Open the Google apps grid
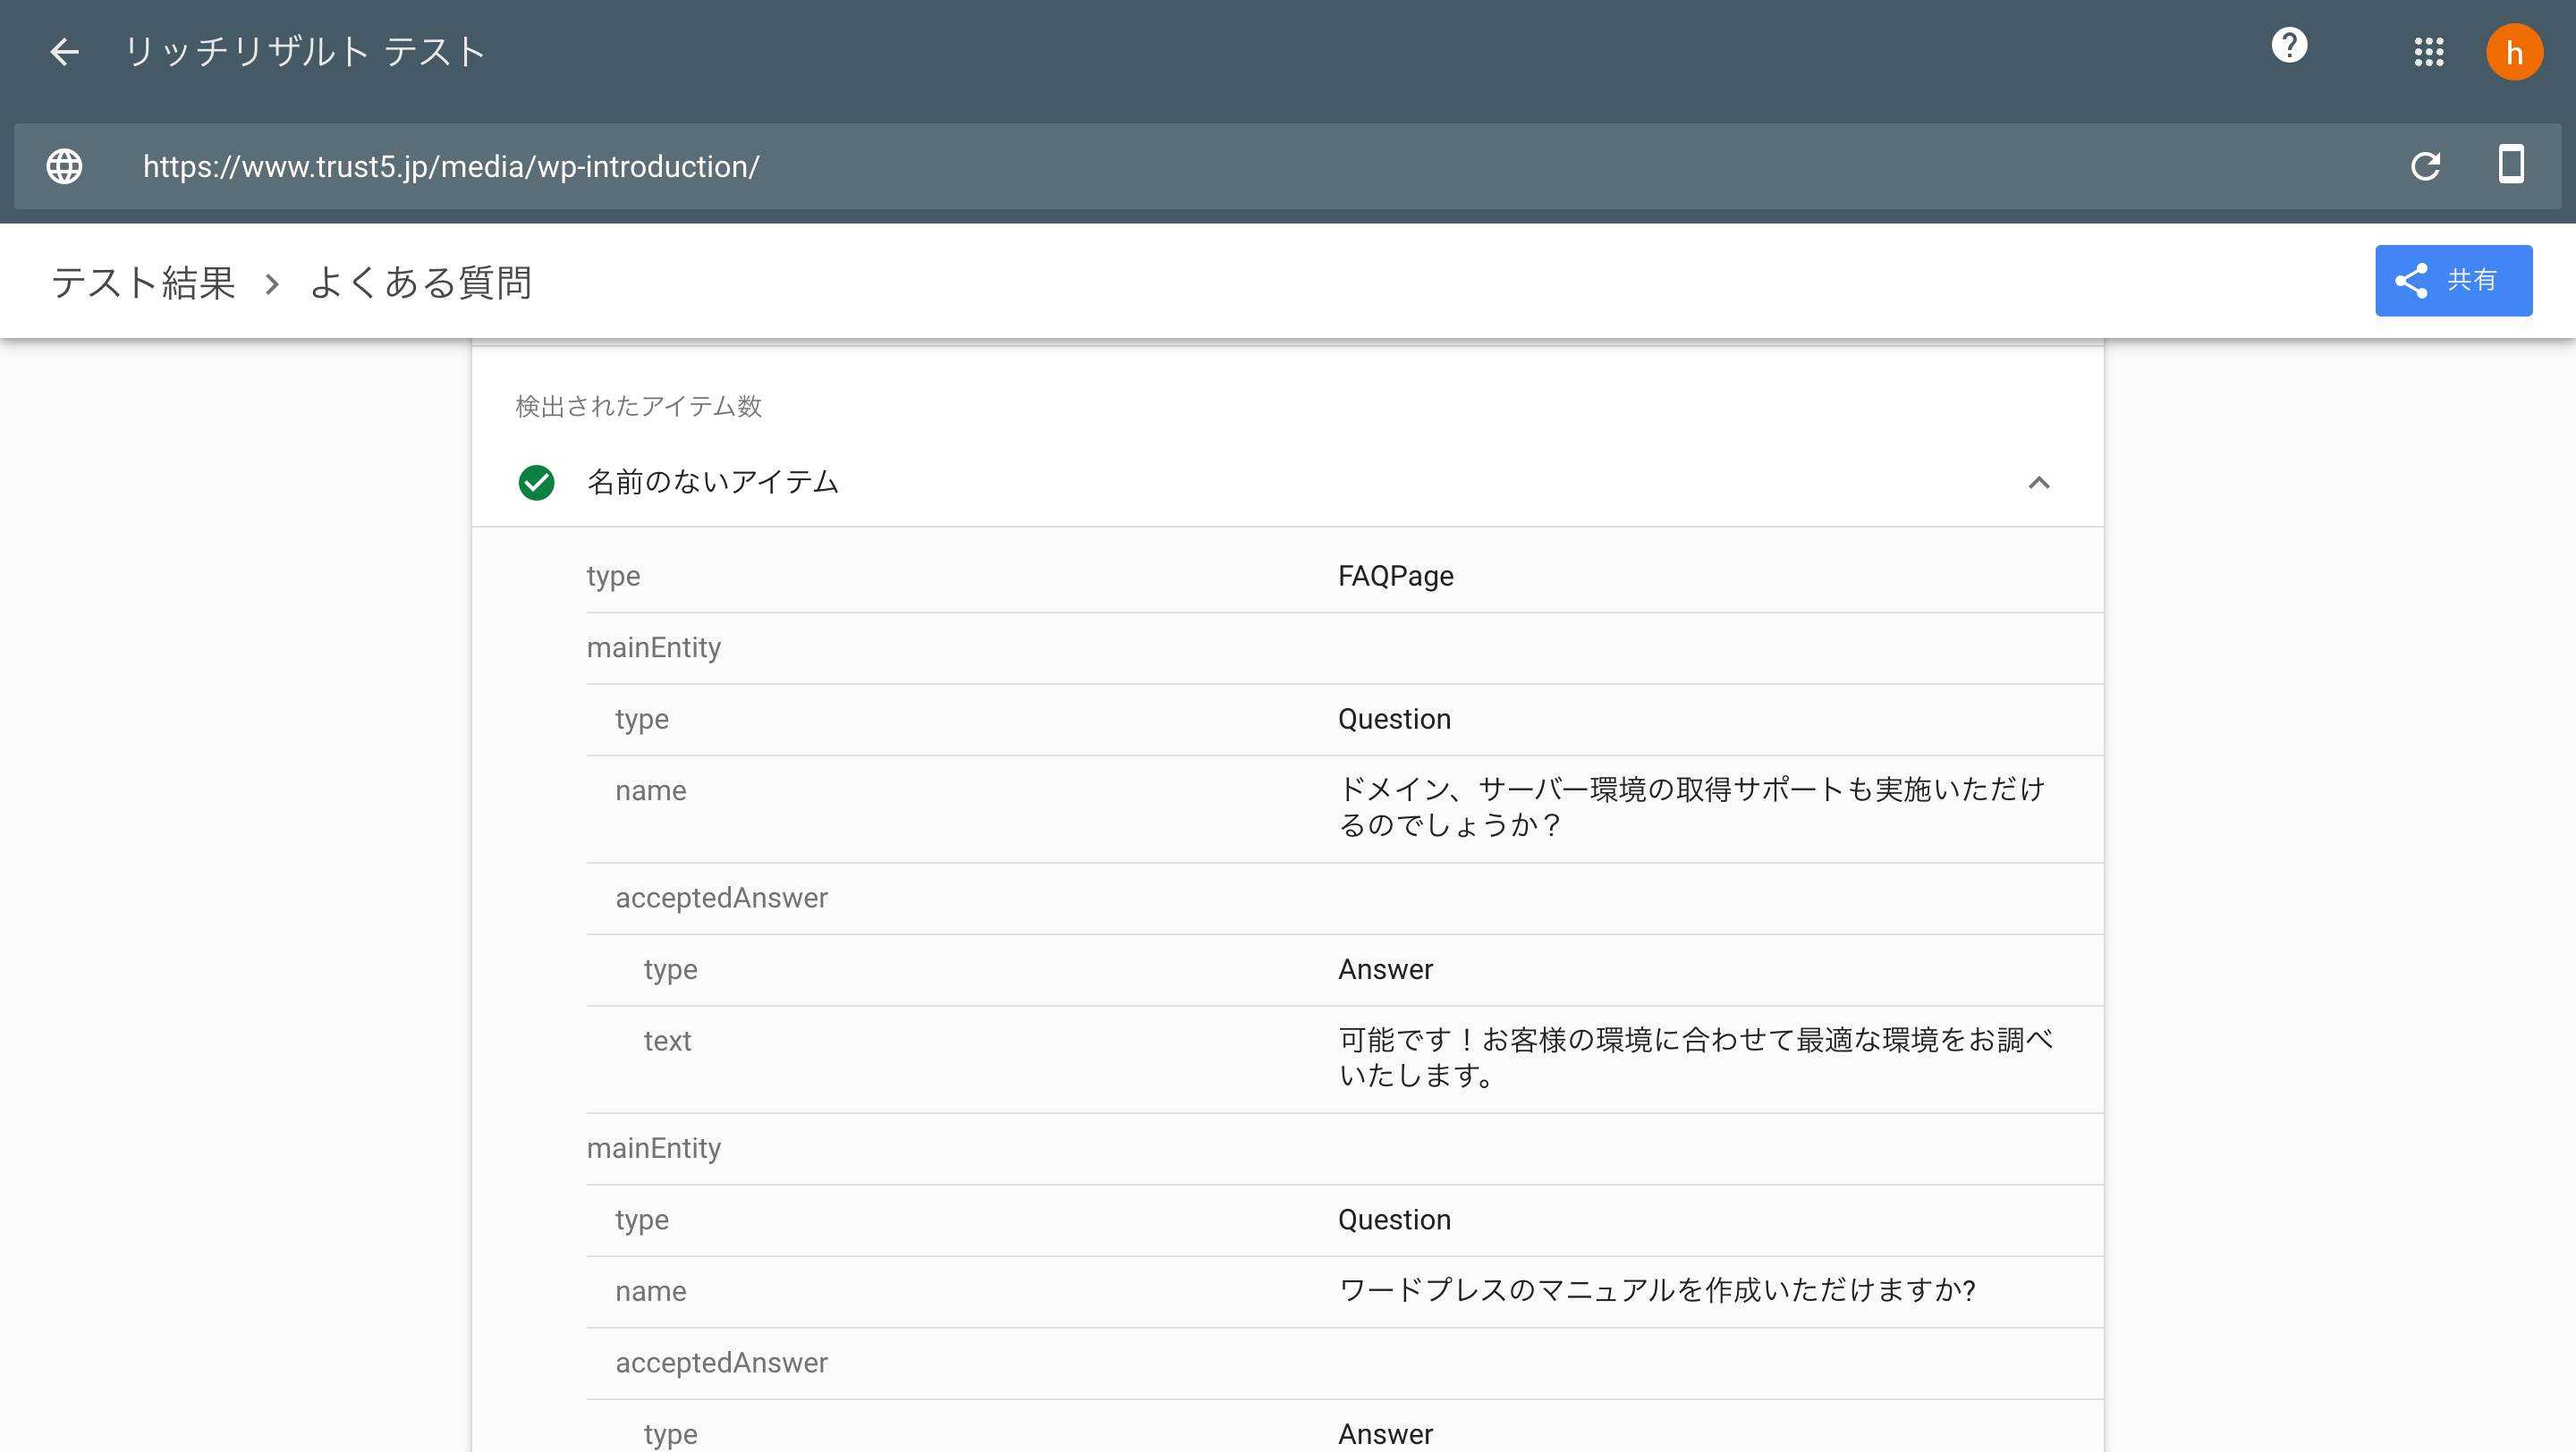Viewport: 2576px width, 1452px height. coord(2429,52)
